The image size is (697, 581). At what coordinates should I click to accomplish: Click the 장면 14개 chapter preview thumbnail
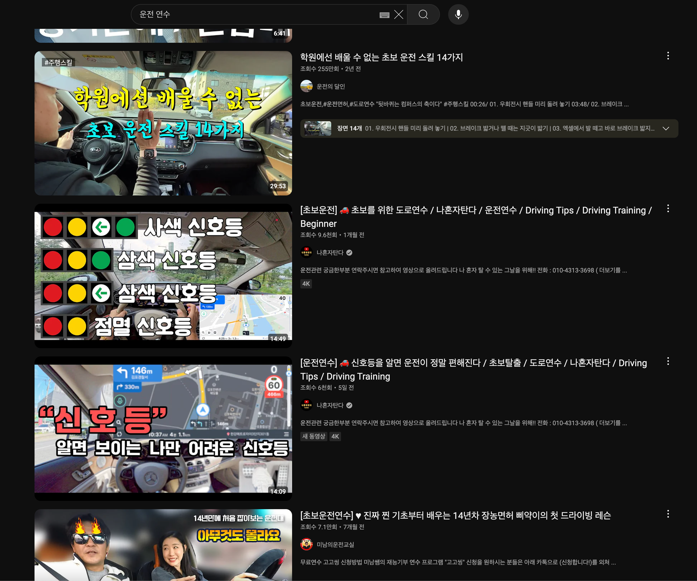(x=318, y=129)
